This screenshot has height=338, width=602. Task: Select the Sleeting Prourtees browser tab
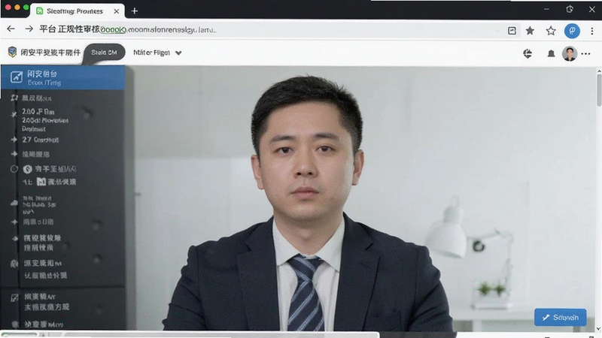77,11
